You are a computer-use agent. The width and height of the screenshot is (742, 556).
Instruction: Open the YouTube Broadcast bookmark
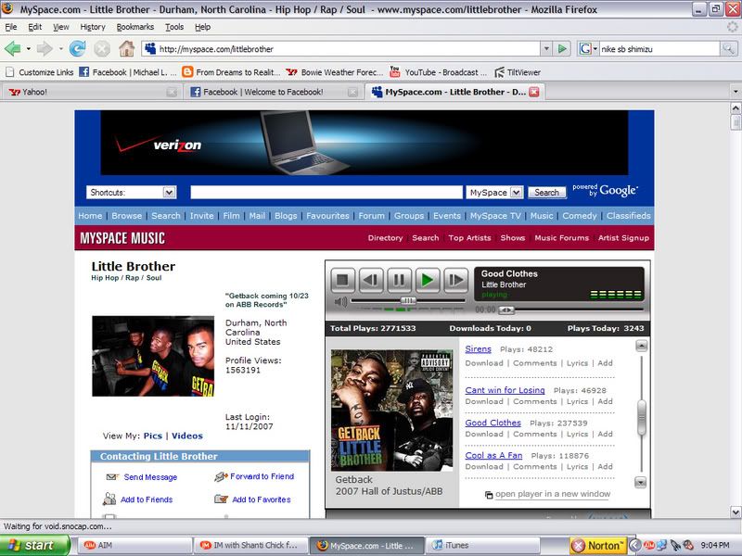pos(438,72)
